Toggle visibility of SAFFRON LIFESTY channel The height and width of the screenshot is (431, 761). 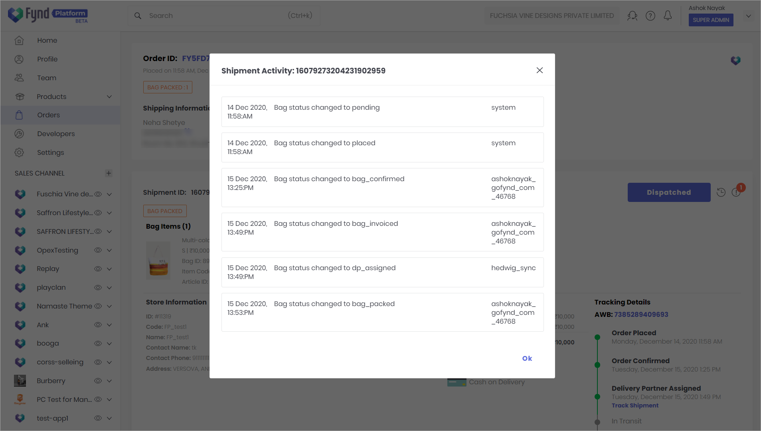pyautogui.click(x=98, y=231)
